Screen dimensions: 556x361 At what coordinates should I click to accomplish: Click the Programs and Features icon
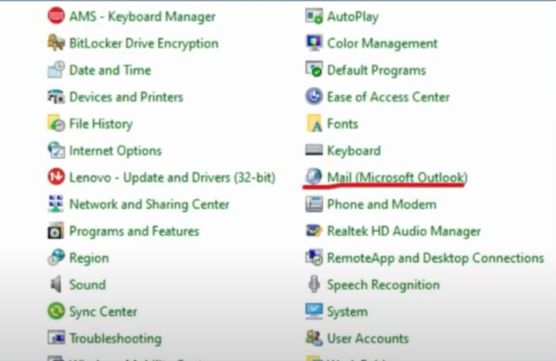tap(56, 231)
